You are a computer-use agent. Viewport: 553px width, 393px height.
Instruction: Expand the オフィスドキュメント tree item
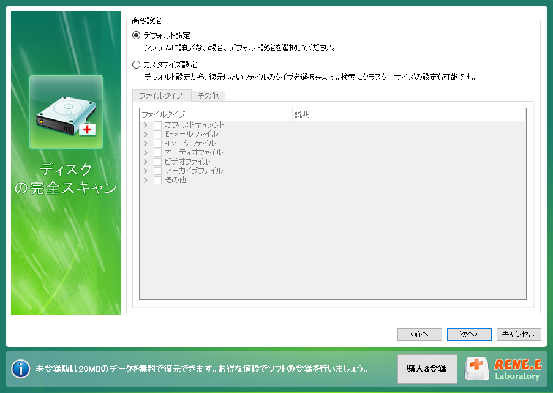146,124
